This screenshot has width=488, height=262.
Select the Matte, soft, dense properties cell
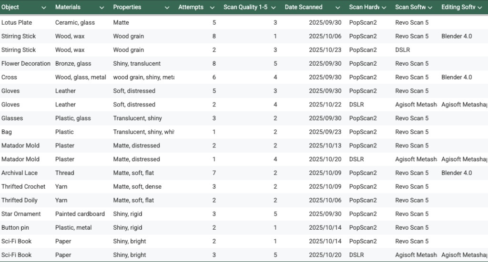tap(137, 187)
